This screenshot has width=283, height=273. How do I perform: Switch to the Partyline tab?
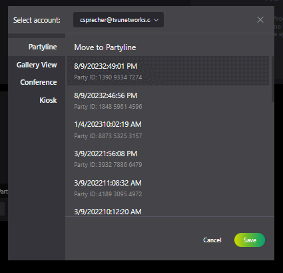37,47
